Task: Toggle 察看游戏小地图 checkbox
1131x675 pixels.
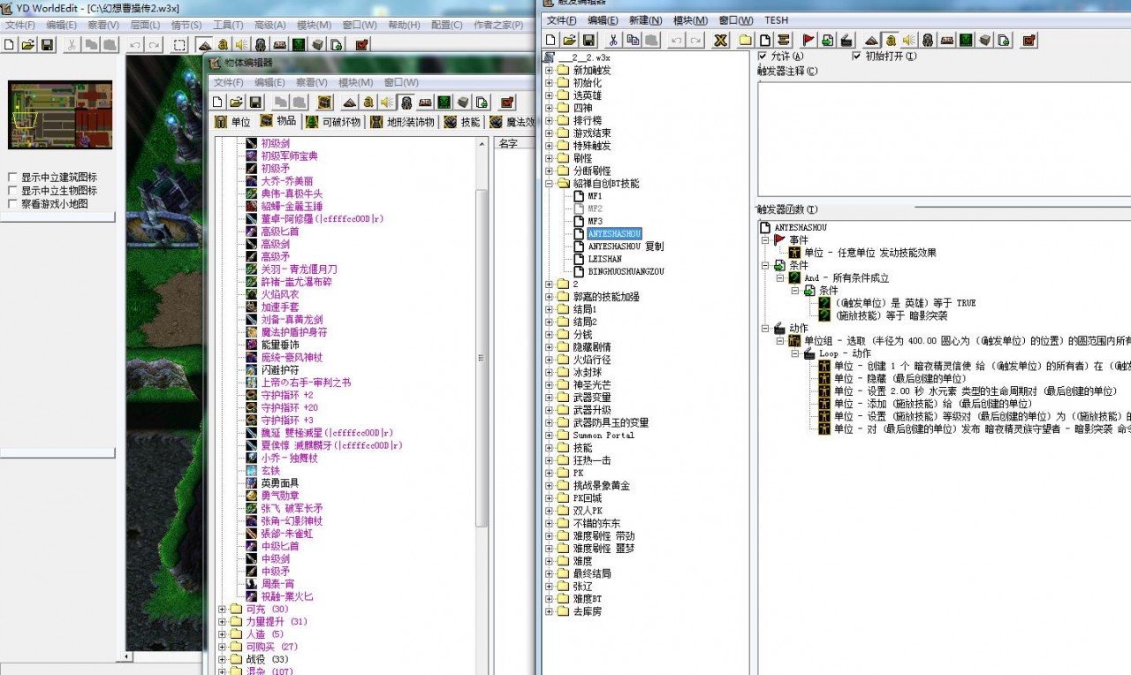Action: pos(12,203)
